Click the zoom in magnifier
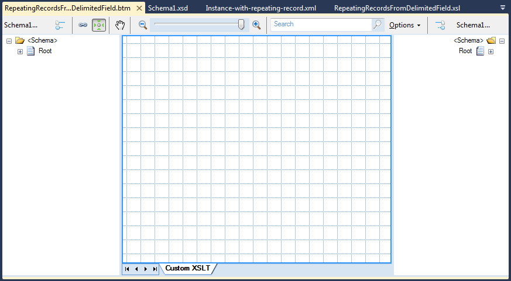The height and width of the screenshot is (281, 511). pos(256,25)
